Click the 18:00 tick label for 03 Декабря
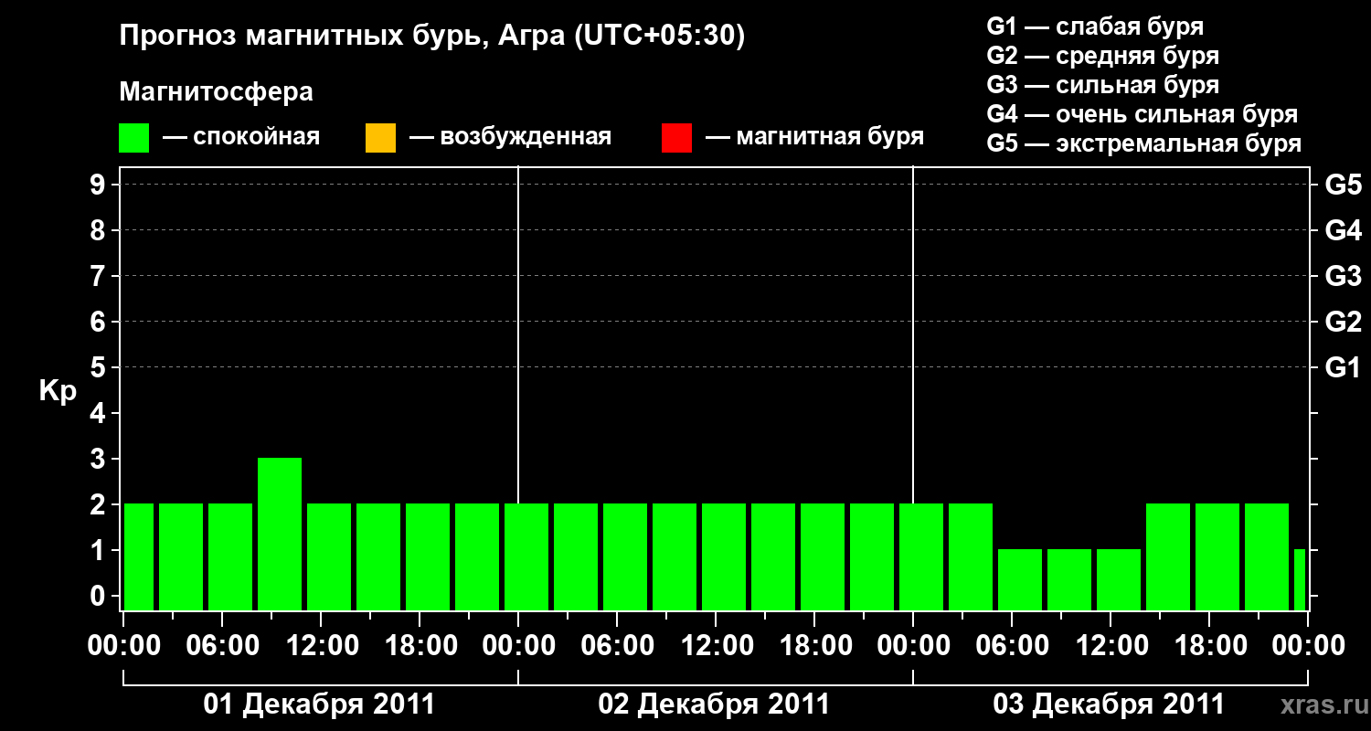Image resolution: width=1371 pixels, height=731 pixels. 1209,646
